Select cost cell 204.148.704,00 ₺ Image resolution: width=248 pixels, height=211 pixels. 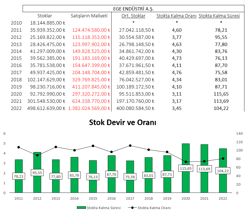91,72
